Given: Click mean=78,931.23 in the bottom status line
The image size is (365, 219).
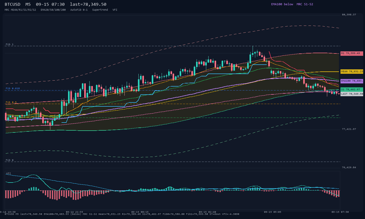Looking at the screenshot, I should 110,214.
